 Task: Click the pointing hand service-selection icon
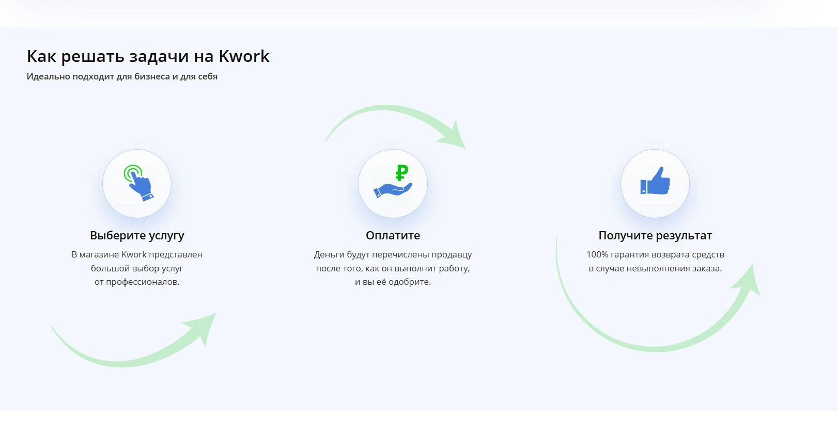tap(137, 183)
